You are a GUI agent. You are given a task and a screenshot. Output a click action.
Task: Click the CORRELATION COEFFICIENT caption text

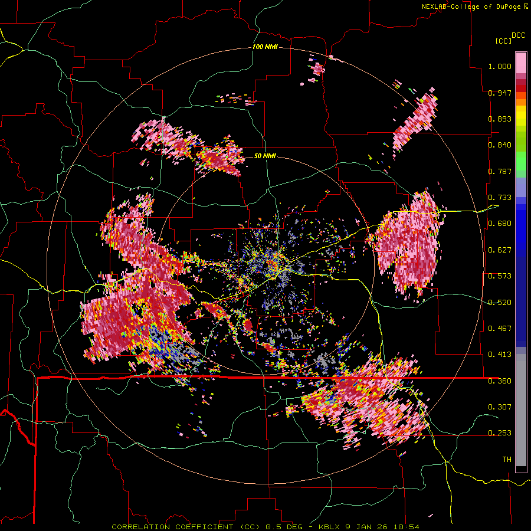172,527
